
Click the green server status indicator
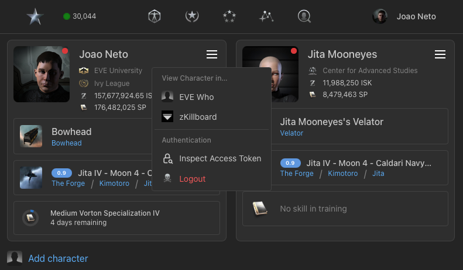[x=67, y=16]
